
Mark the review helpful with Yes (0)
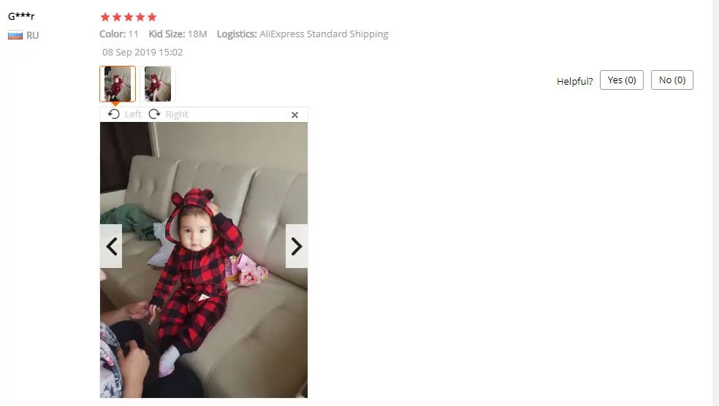click(622, 80)
